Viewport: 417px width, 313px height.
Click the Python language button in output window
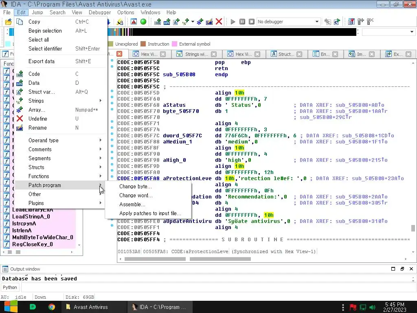coord(10,287)
